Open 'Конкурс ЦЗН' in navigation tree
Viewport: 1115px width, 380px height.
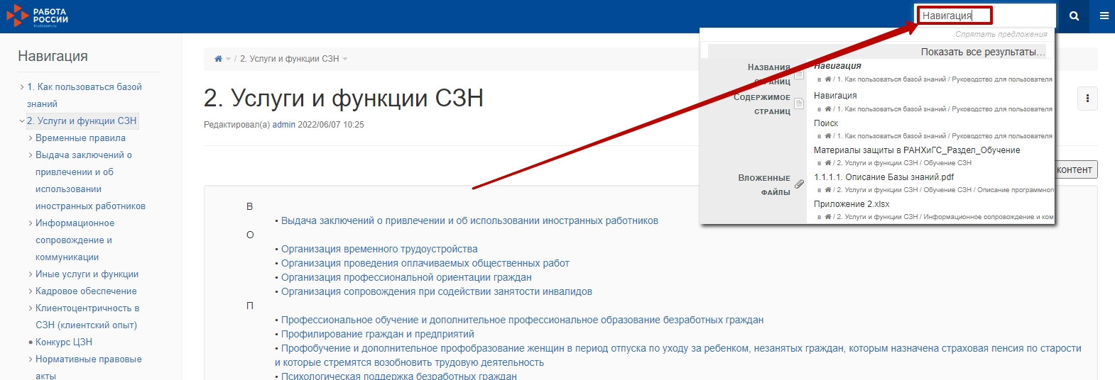(64, 342)
